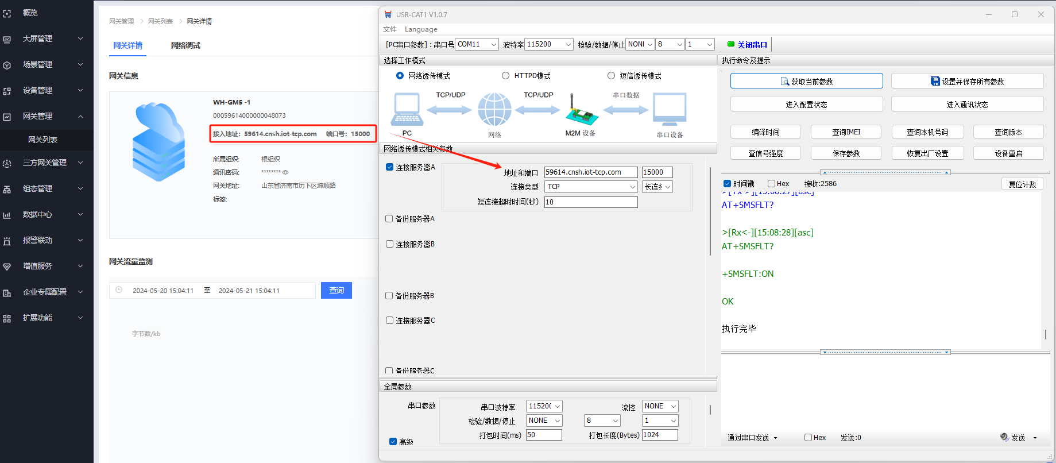1056x463 pixels.
Task: Select HTTPD模式 radio button
Action: coord(506,76)
